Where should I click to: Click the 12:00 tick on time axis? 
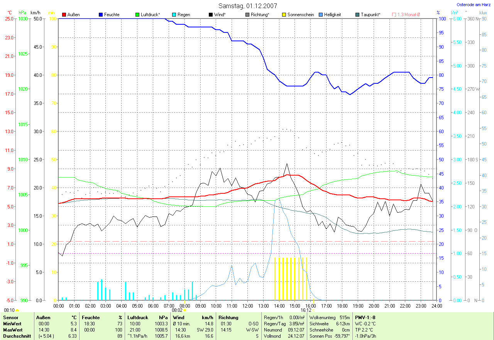(247, 306)
